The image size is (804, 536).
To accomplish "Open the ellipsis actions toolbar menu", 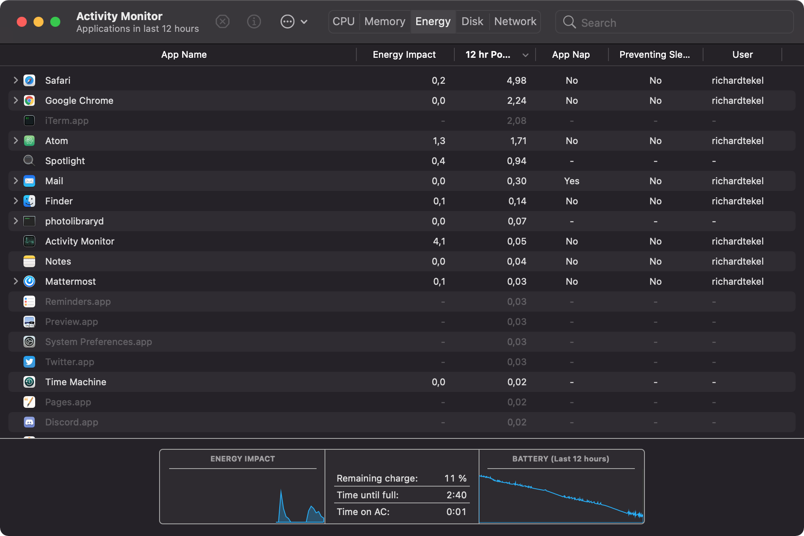I will (294, 21).
